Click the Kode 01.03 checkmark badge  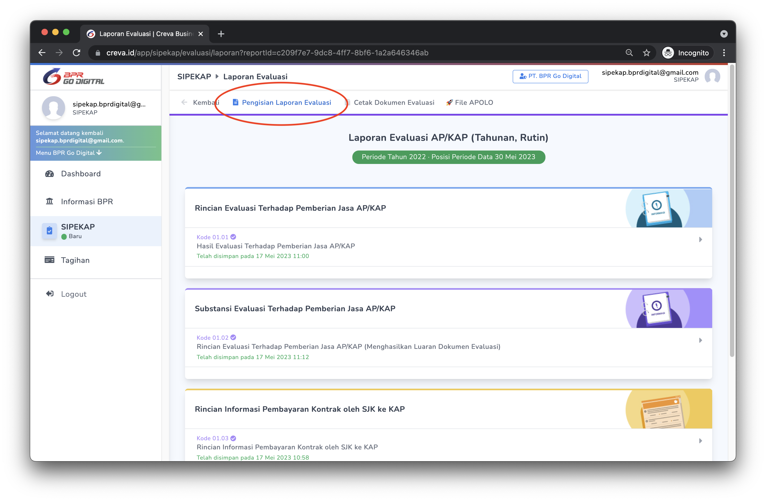click(233, 438)
